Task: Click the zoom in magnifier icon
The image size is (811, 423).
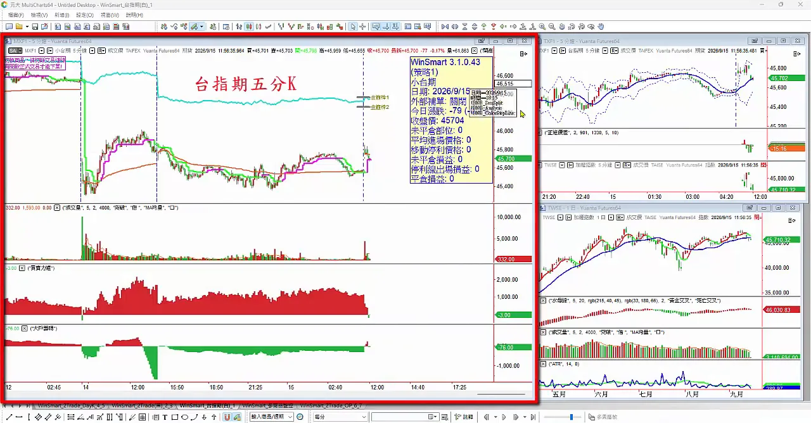Action: [x=542, y=27]
